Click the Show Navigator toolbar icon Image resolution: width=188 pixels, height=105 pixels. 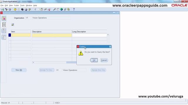click(x=10, y=9)
